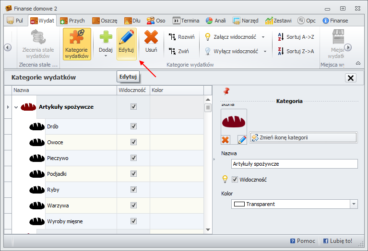Screen dimensions: 368x251
Task: Sort categories A to Z
Action: 281,36
